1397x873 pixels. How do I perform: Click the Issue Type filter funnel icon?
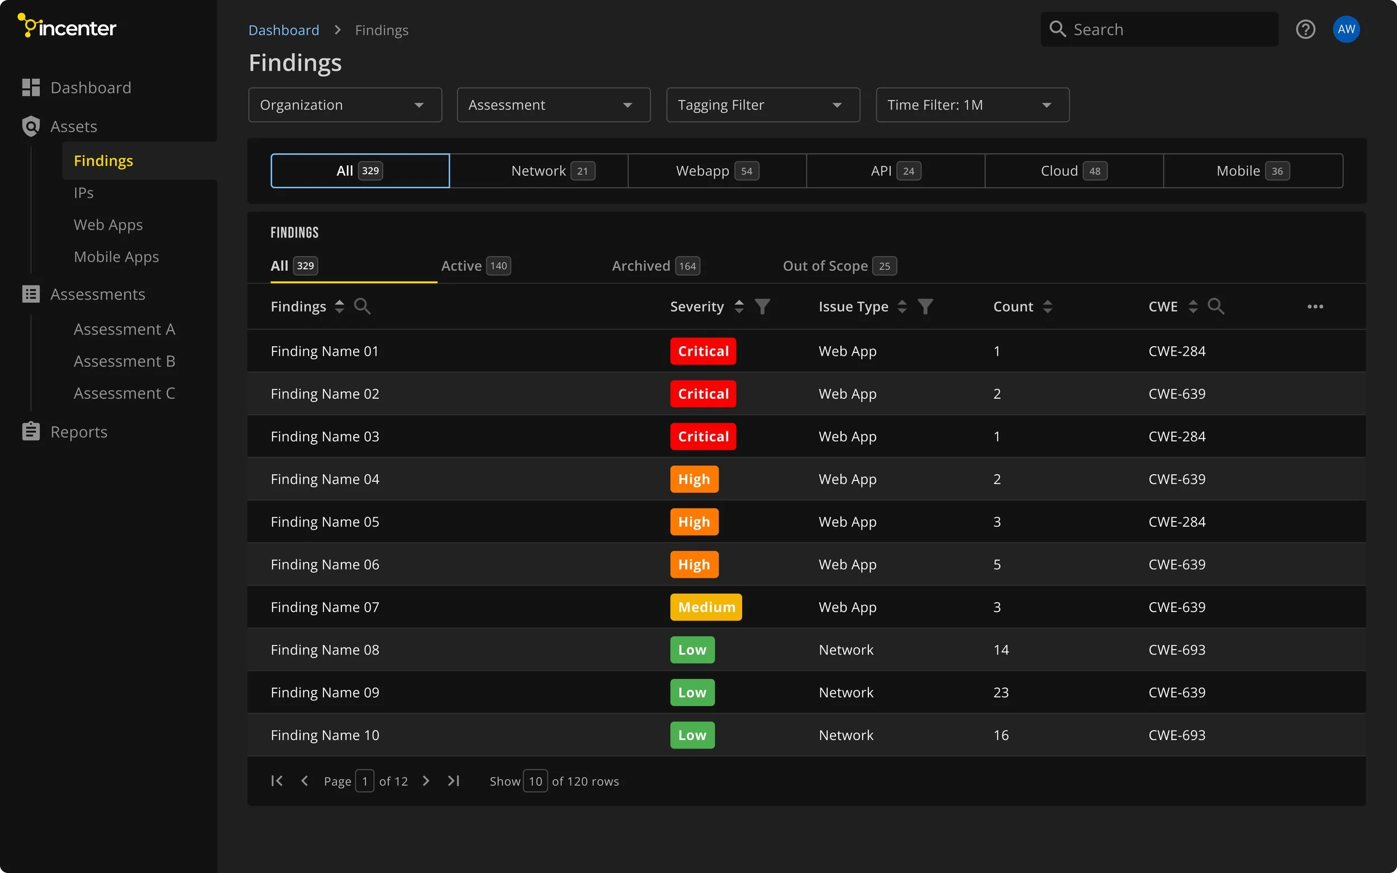tap(925, 307)
